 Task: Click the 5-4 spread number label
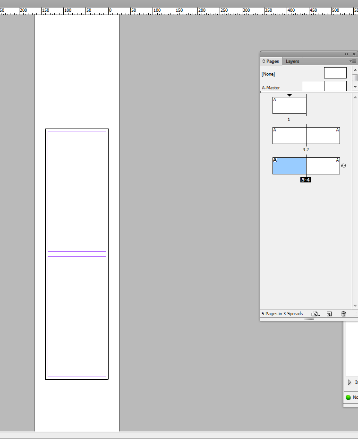pos(306,180)
